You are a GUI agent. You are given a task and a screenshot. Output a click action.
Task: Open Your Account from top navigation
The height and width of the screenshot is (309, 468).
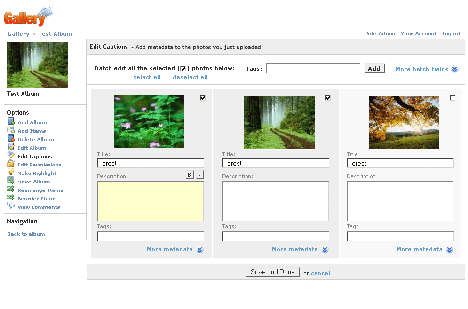click(x=419, y=34)
